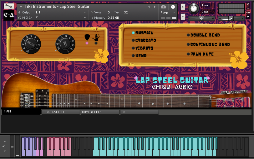Open the snapshot camera view
Viewport: 254px width, 159px height.
(x=163, y=7)
